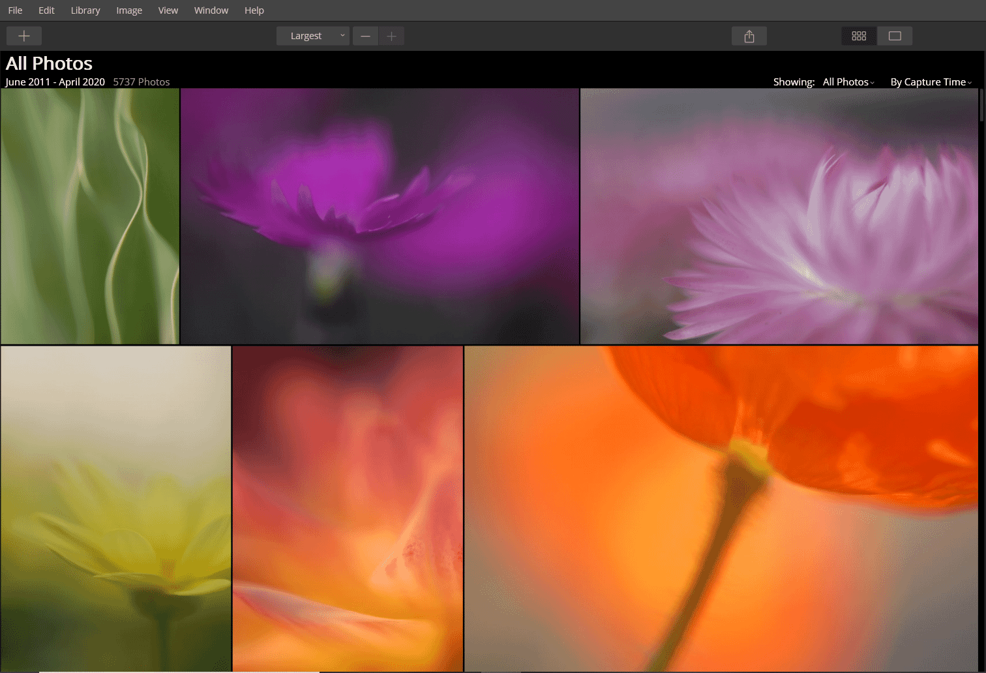
Task: Click the June 2011 - April 2020 text
Action: click(55, 82)
